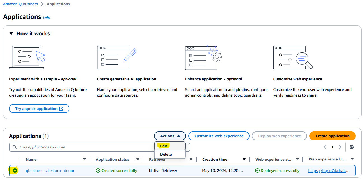Open qbusiness-salesforce-demo application link
The height and width of the screenshot is (180, 363).
[50, 171]
